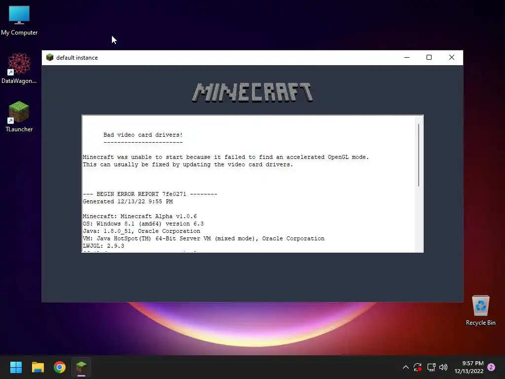The image size is (505, 379).
Task: Minimize the default instance window
Action: 407,57
